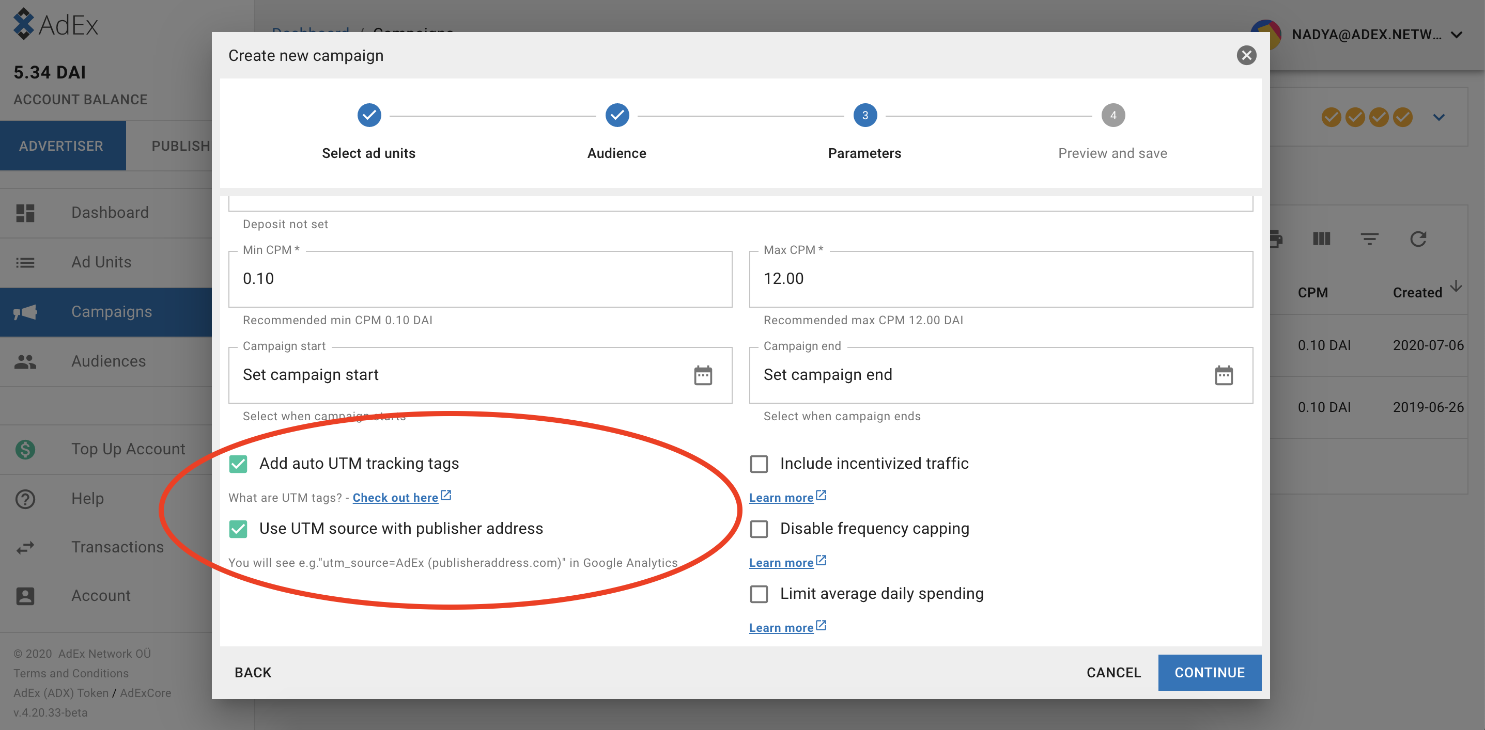Open Top Up Account page
Image resolution: width=1485 pixels, height=730 pixels.
(x=106, y=449)
